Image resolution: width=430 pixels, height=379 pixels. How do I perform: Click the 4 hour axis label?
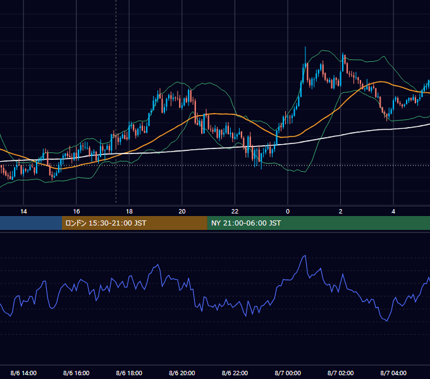tap(393, 212)
